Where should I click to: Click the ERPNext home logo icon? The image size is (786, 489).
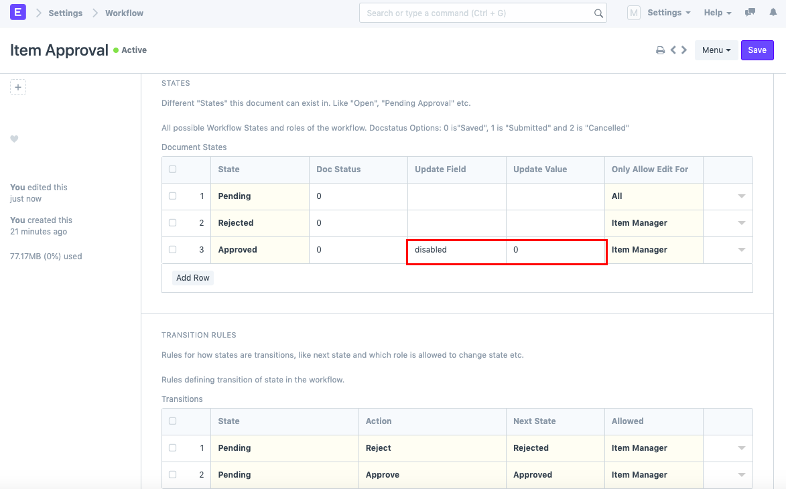click(18, 13)
